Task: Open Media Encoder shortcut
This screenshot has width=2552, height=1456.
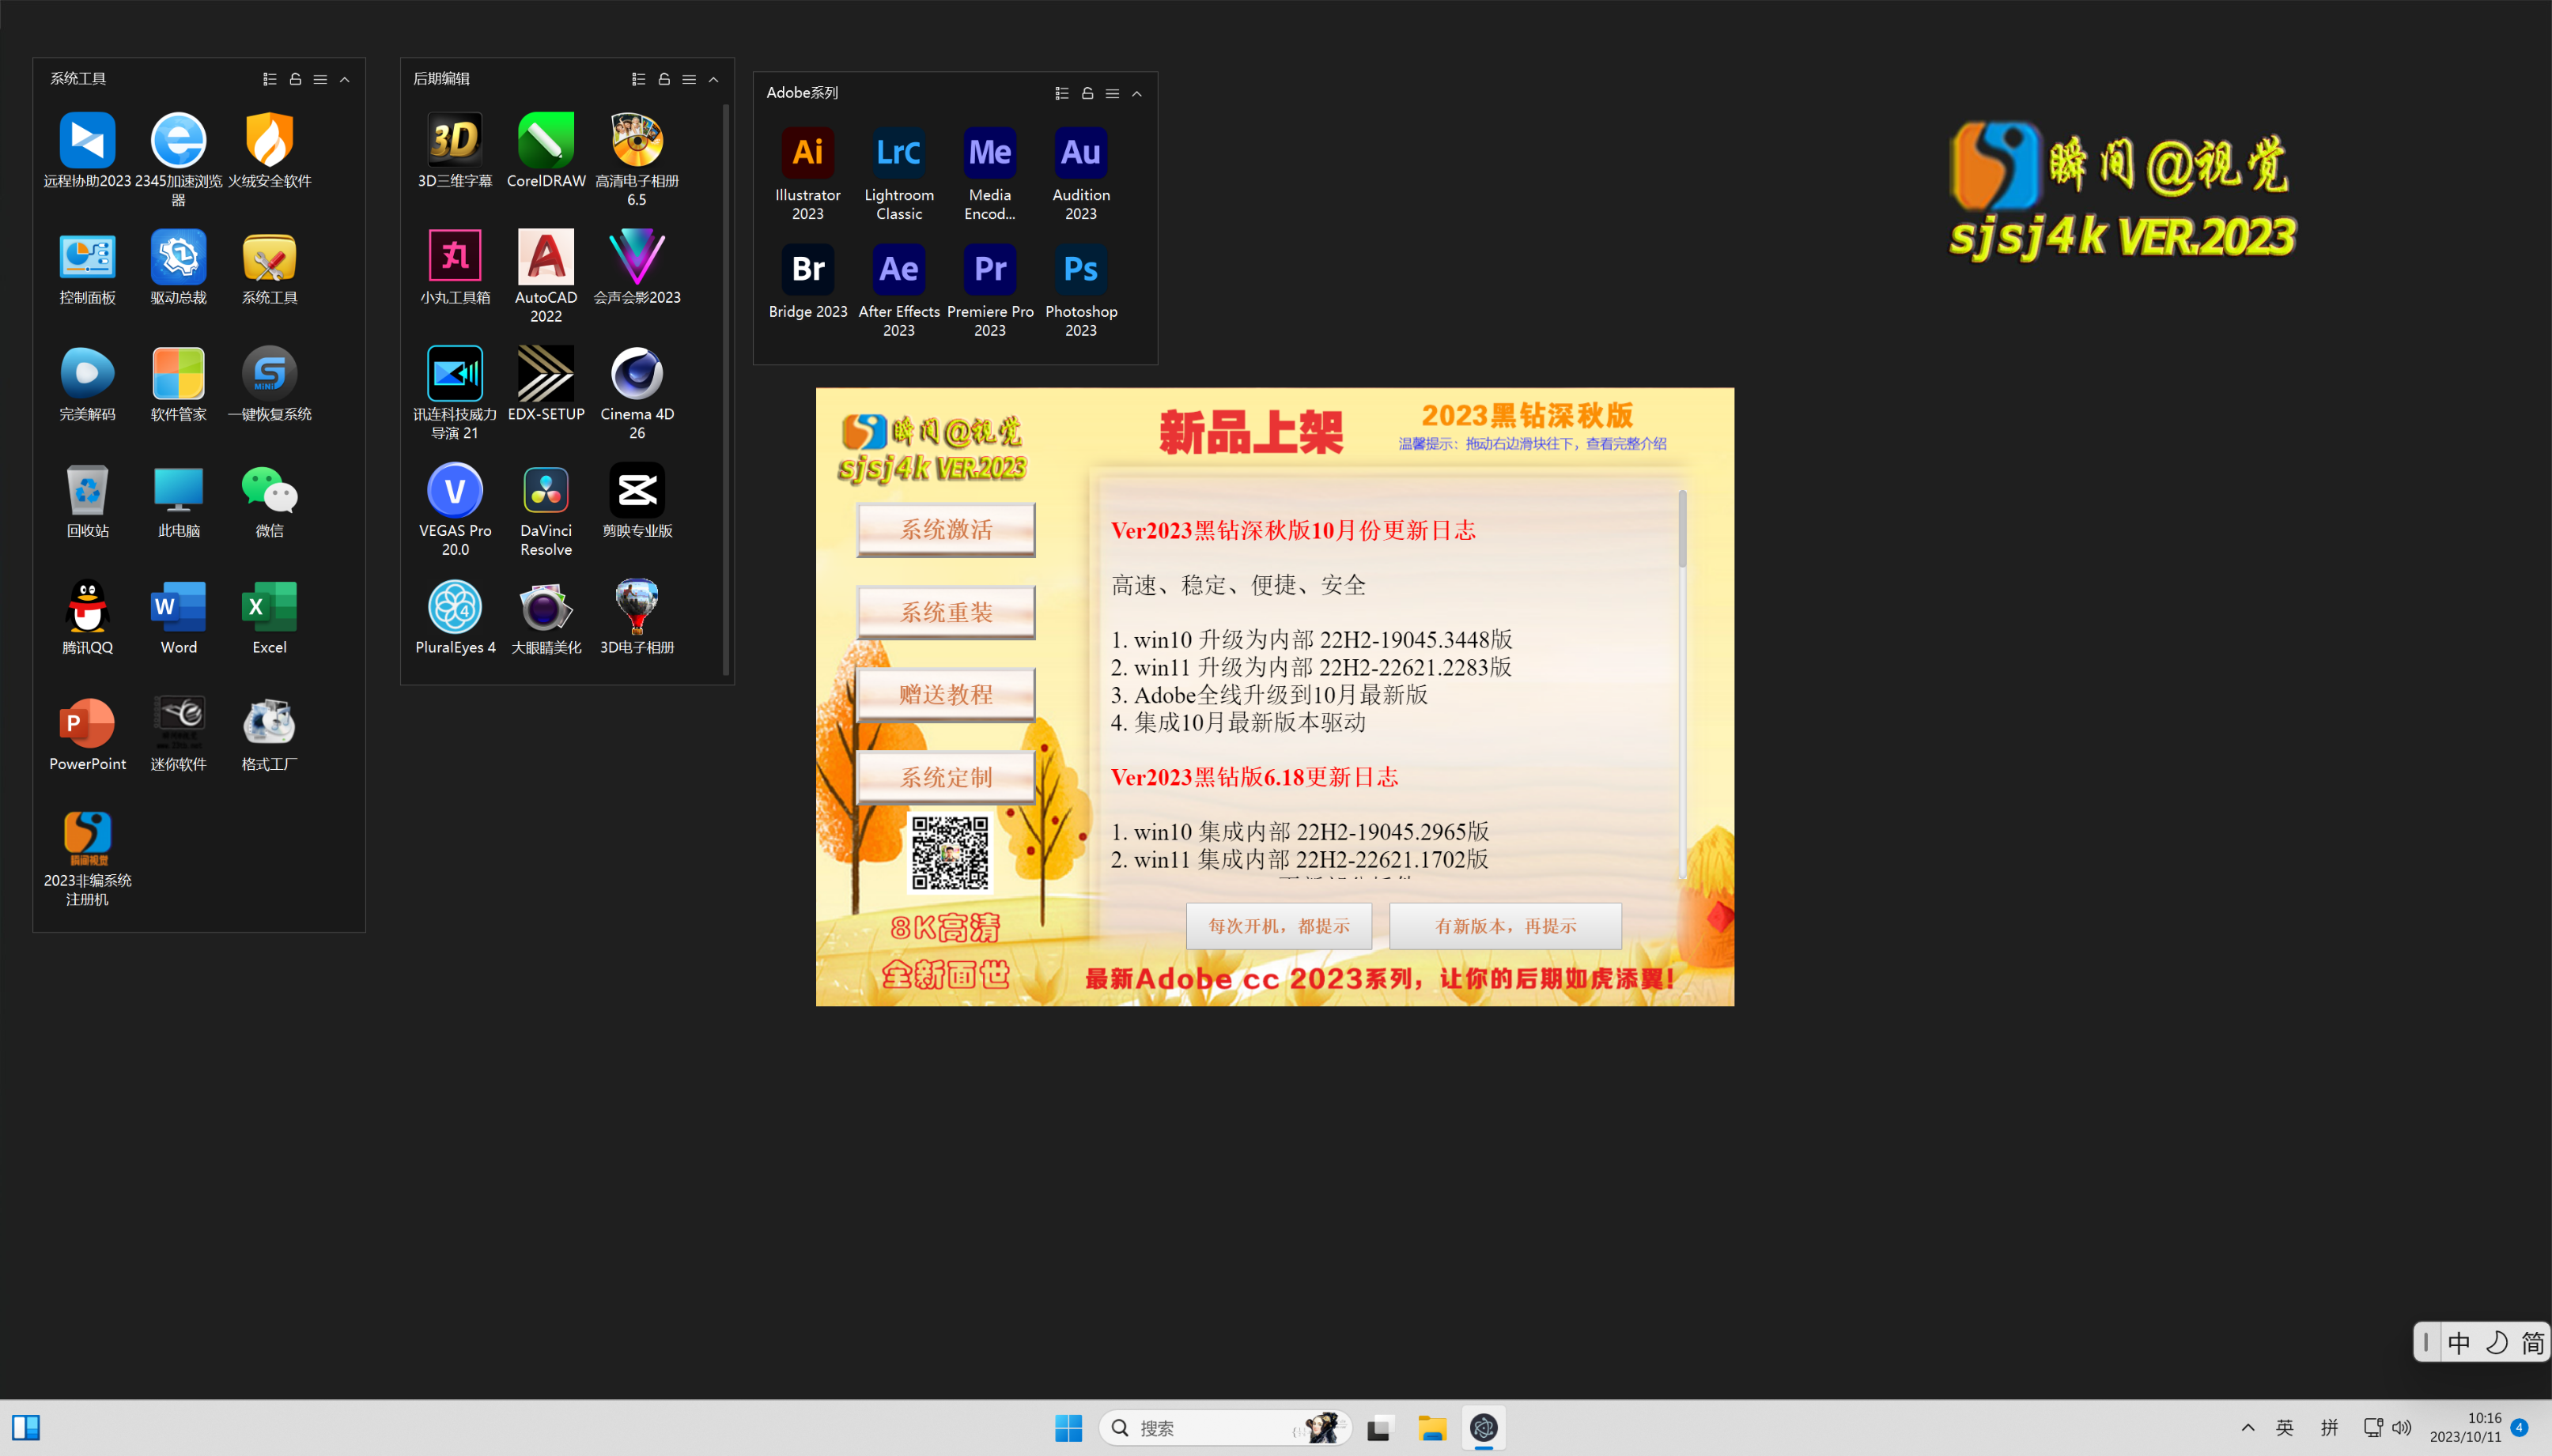Action: (989, 172)
